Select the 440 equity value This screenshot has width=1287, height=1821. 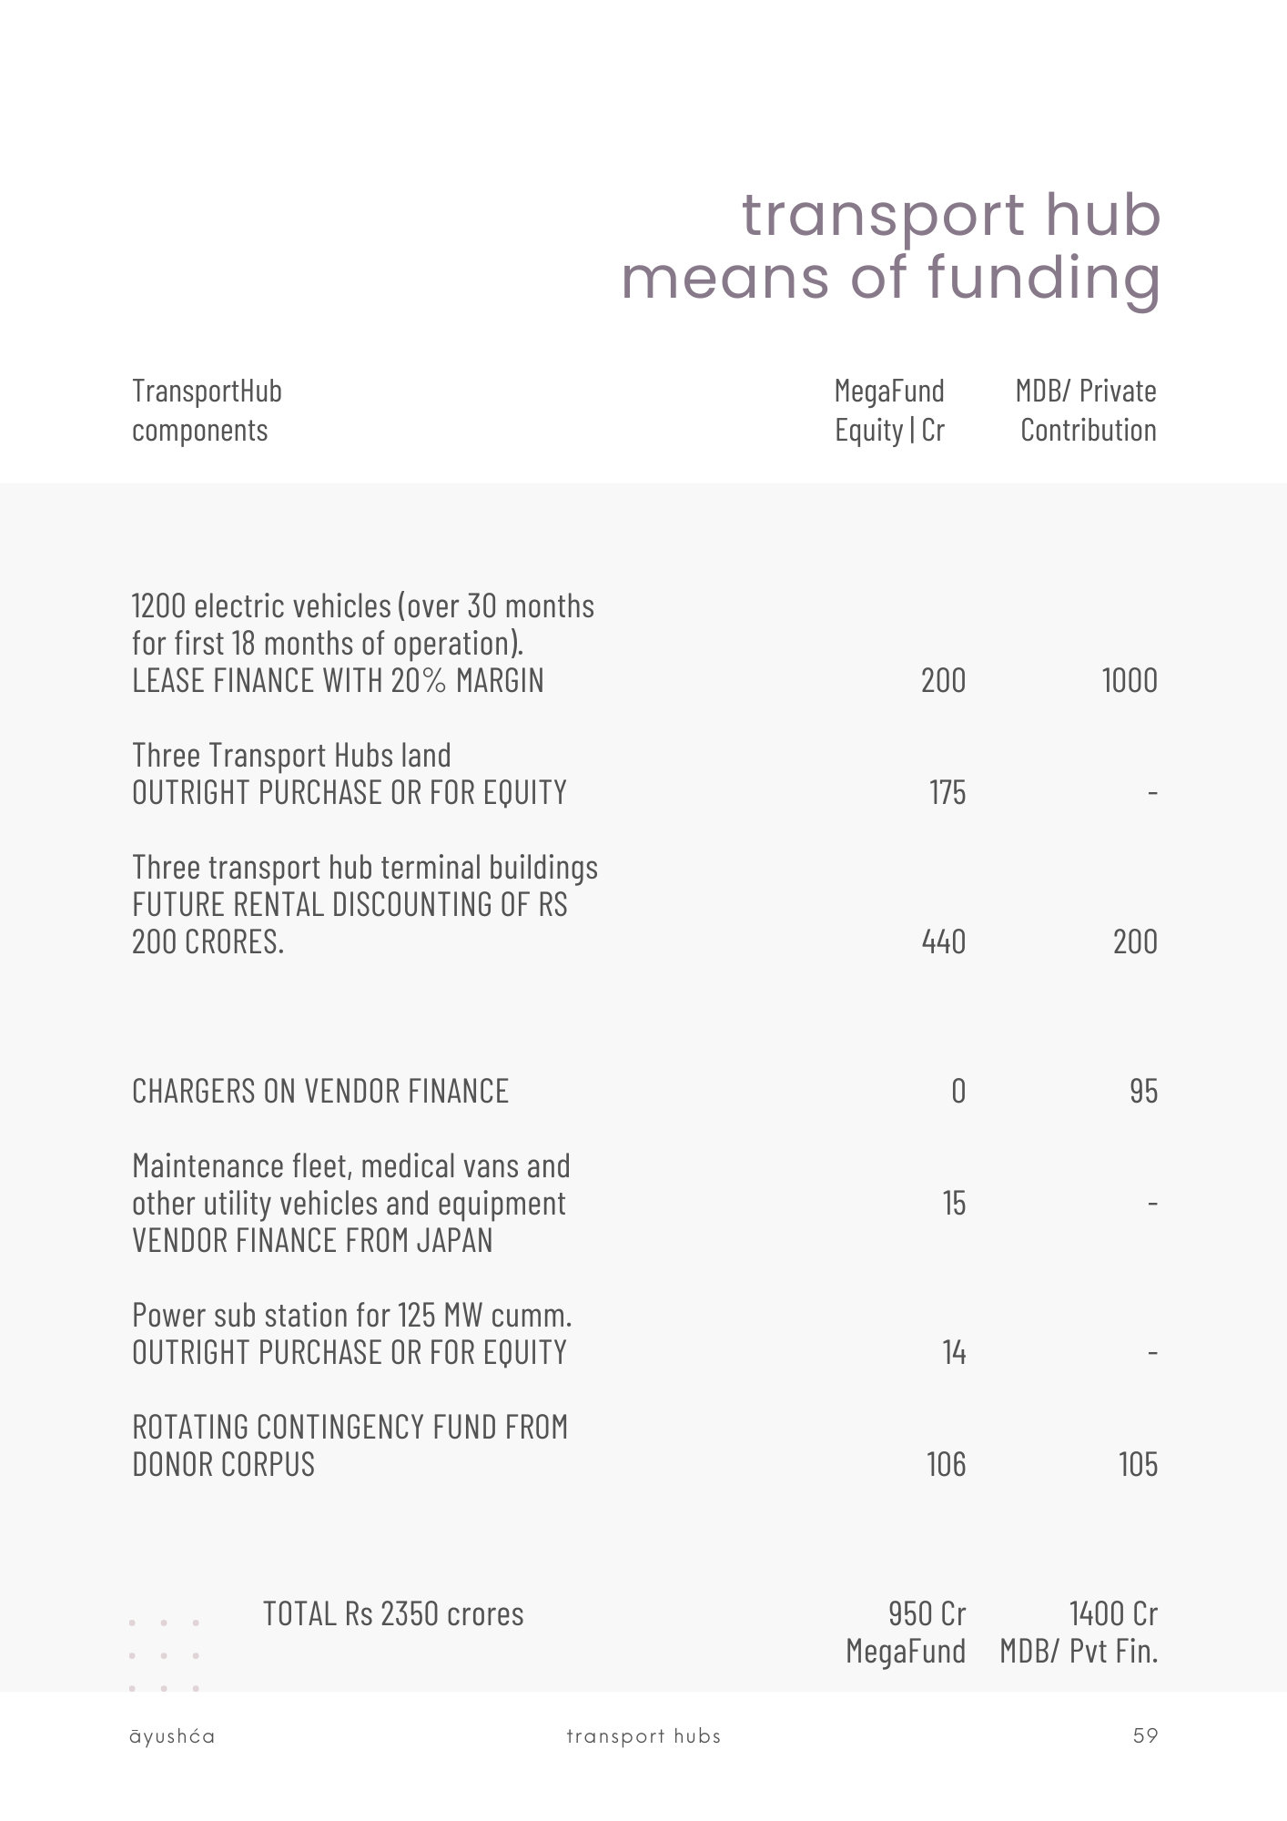click(943, 941)
